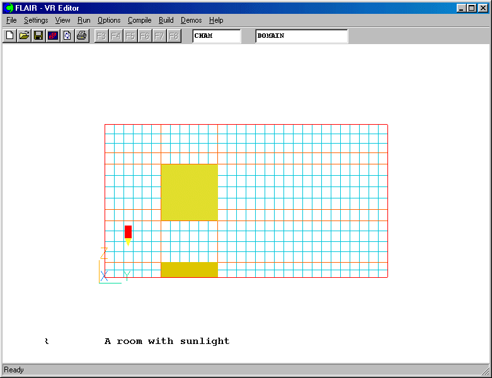
Task: Select the yellow block at grid bottom
Action: 189,270
